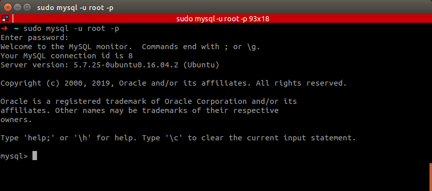Click the Copyright (c) 2000, 2019 line

pyautogui.click(x=173, y=83)
